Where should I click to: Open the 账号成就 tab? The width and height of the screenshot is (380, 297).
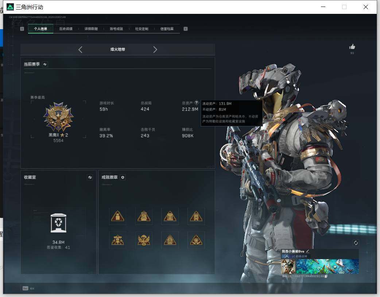tap(116, 29)
